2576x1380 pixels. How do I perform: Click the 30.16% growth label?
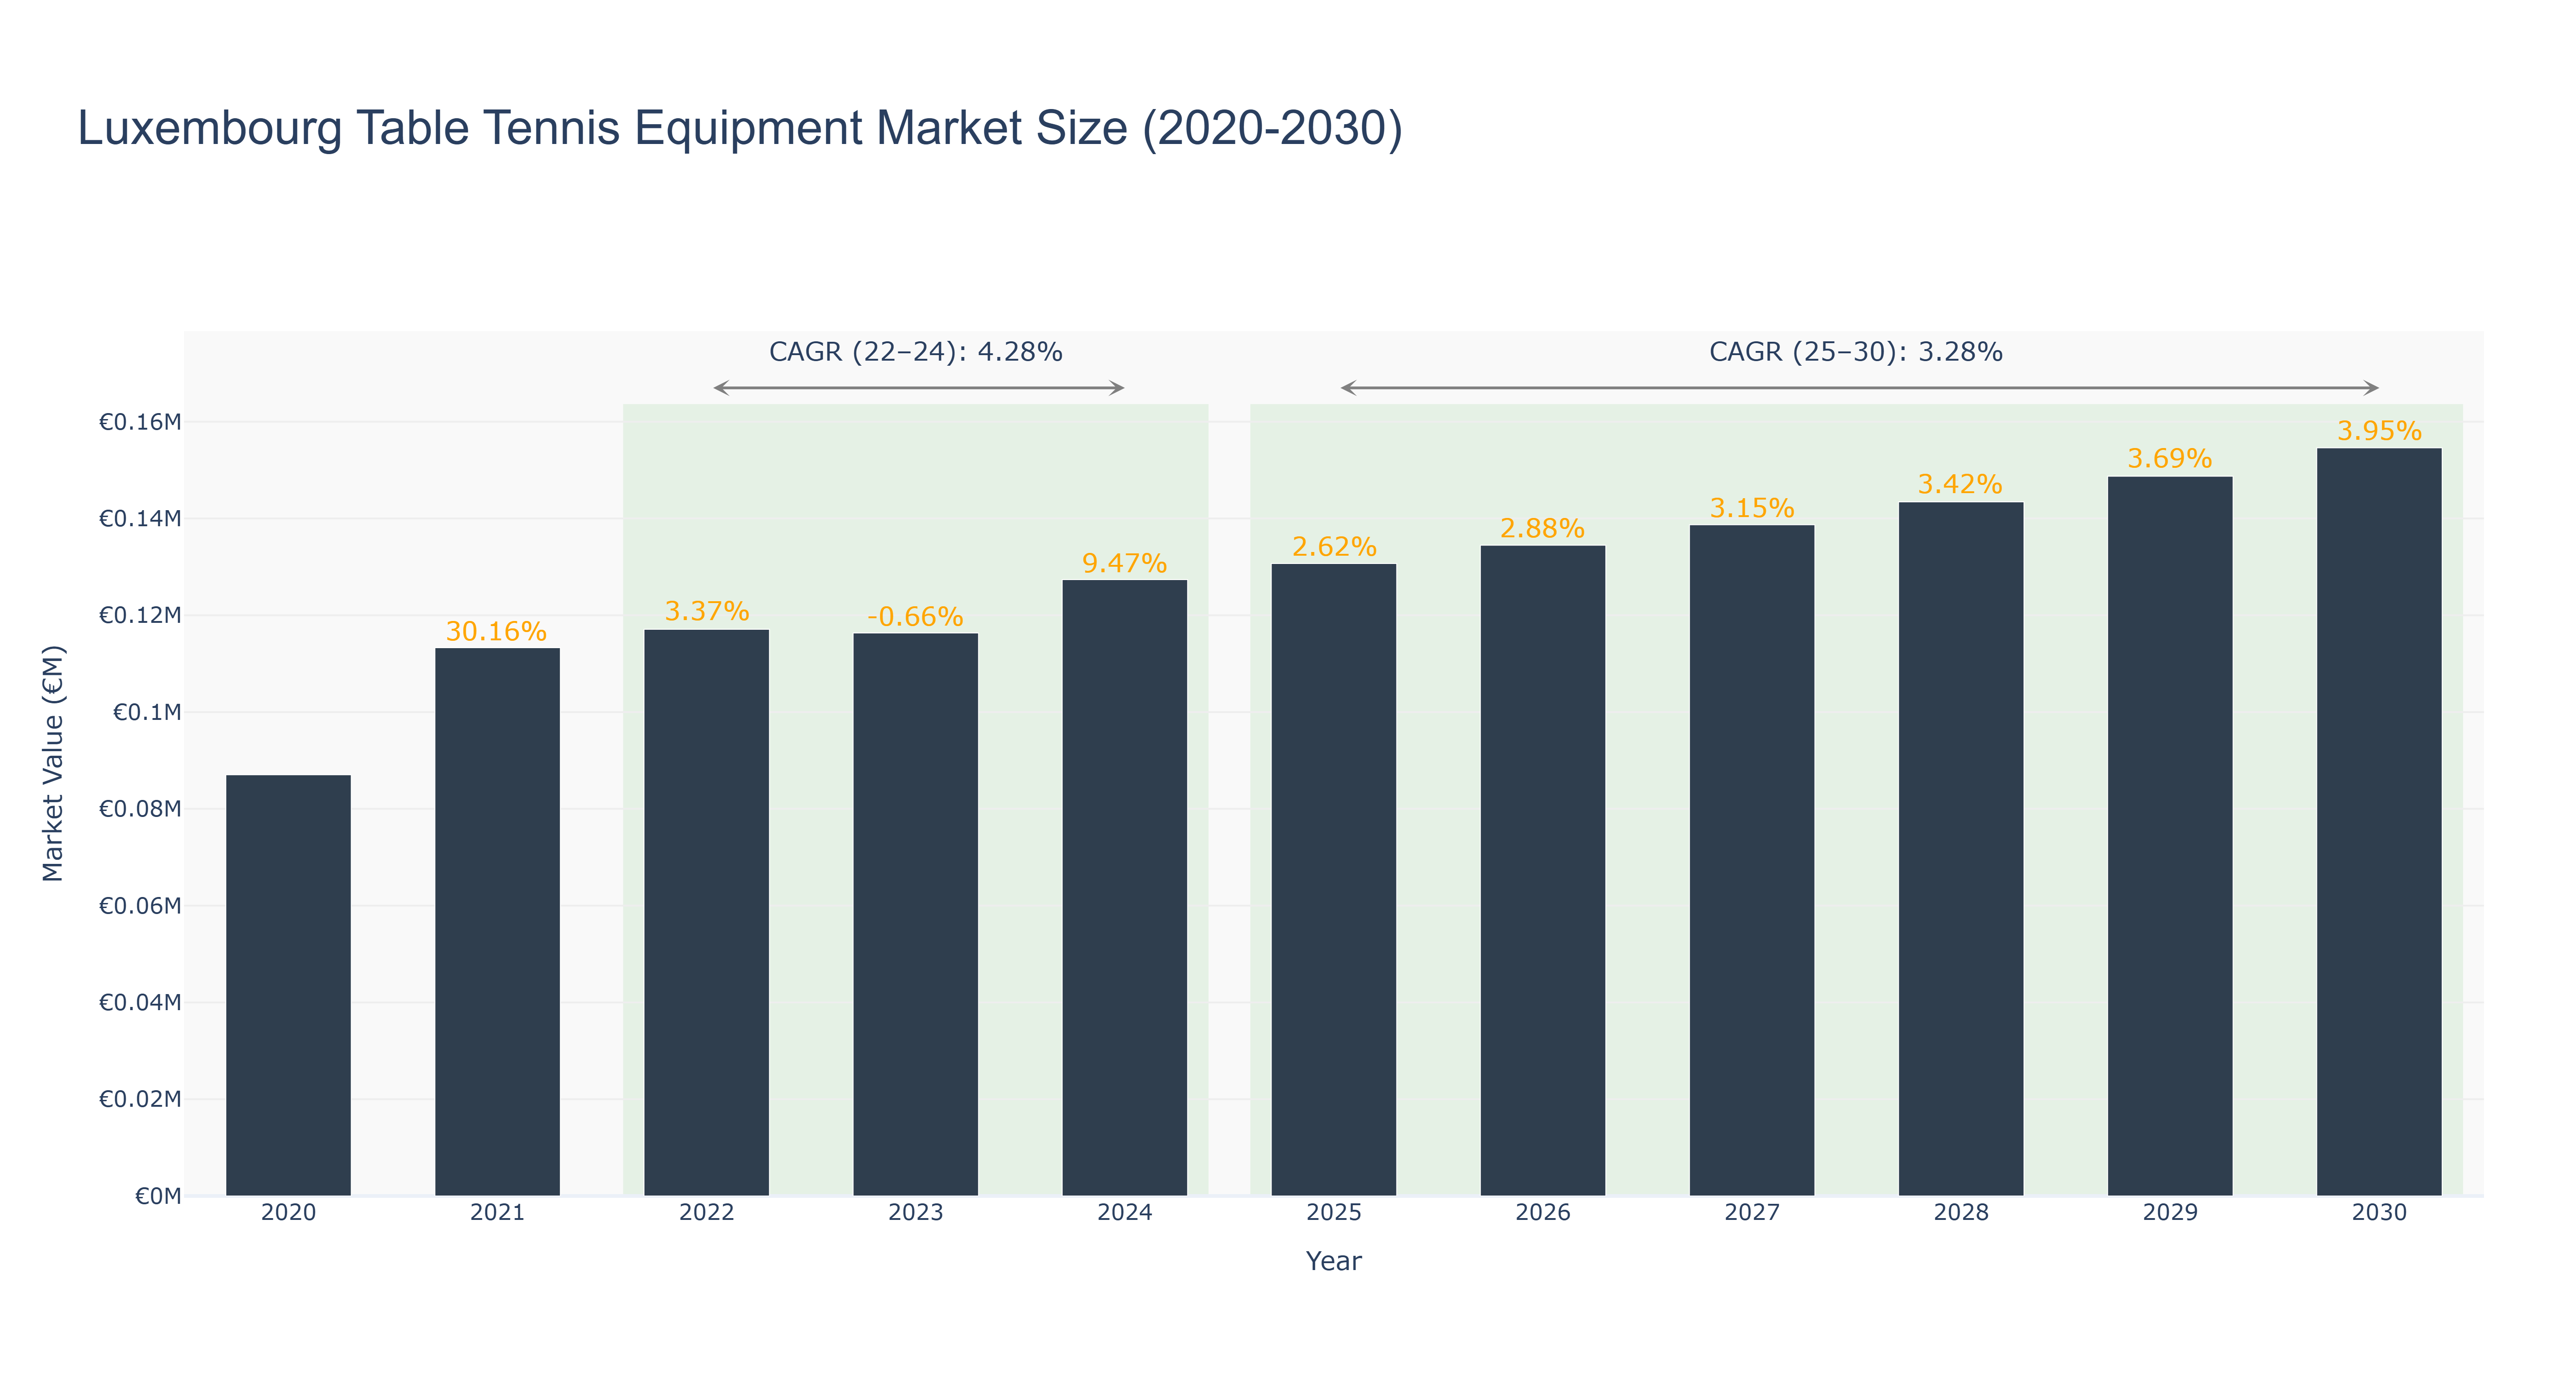pyautogui.click(x=496, y=632)
